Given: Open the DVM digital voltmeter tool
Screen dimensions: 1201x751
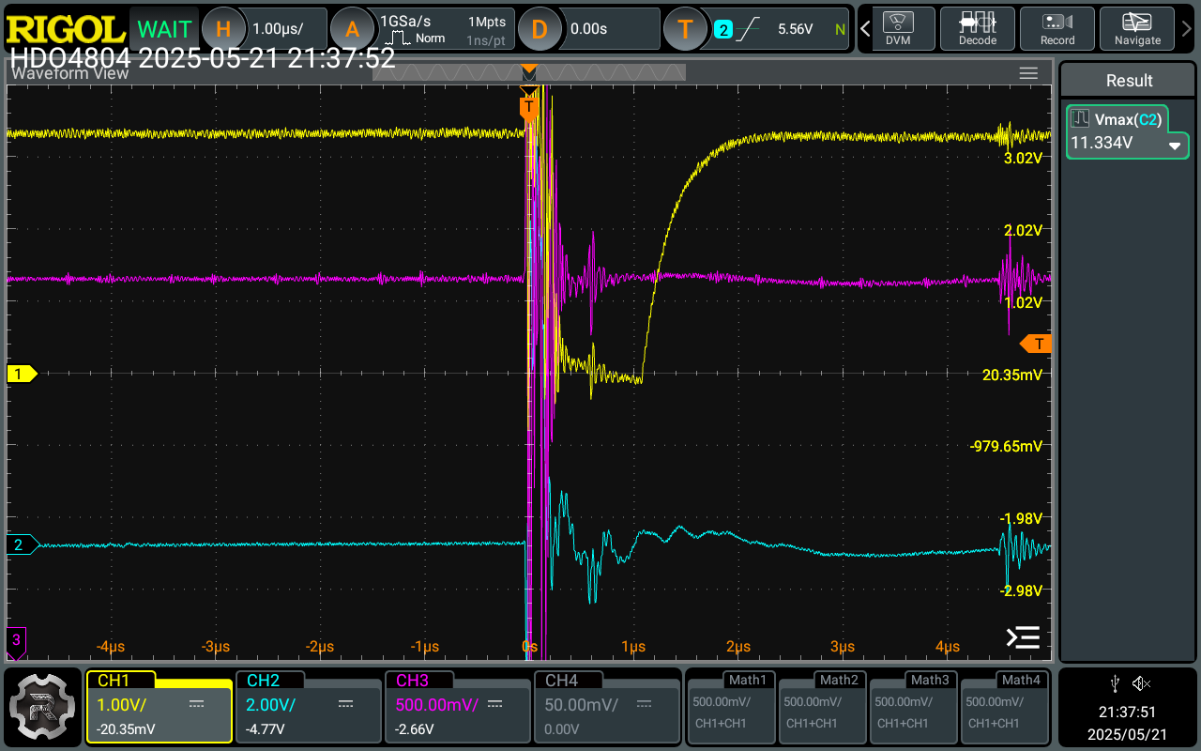Looking at the screenshot, I should coord(898,29).
